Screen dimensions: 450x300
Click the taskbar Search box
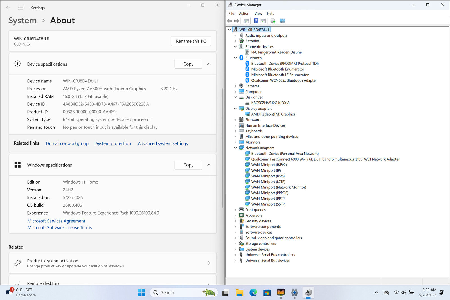pos(180,293)
